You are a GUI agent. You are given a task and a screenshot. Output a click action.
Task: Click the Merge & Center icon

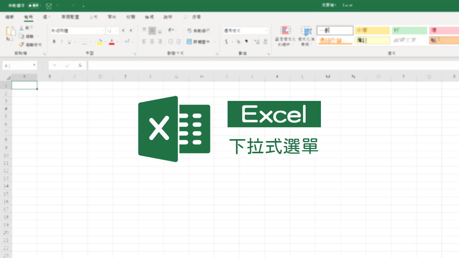tap(189, 41)
